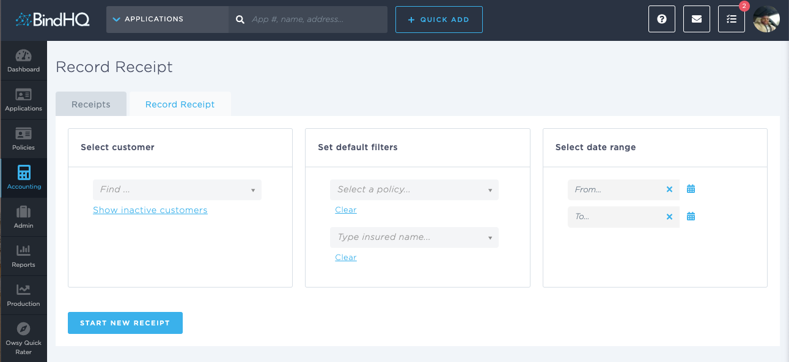Clear the selected policy filter

(345, 209)
